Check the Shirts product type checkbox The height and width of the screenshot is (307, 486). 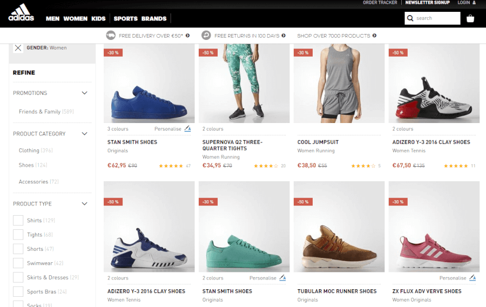point(18,220)
